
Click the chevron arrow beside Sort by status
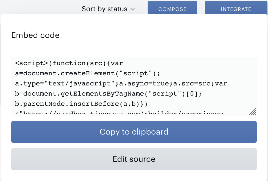[x=133, y=9]
